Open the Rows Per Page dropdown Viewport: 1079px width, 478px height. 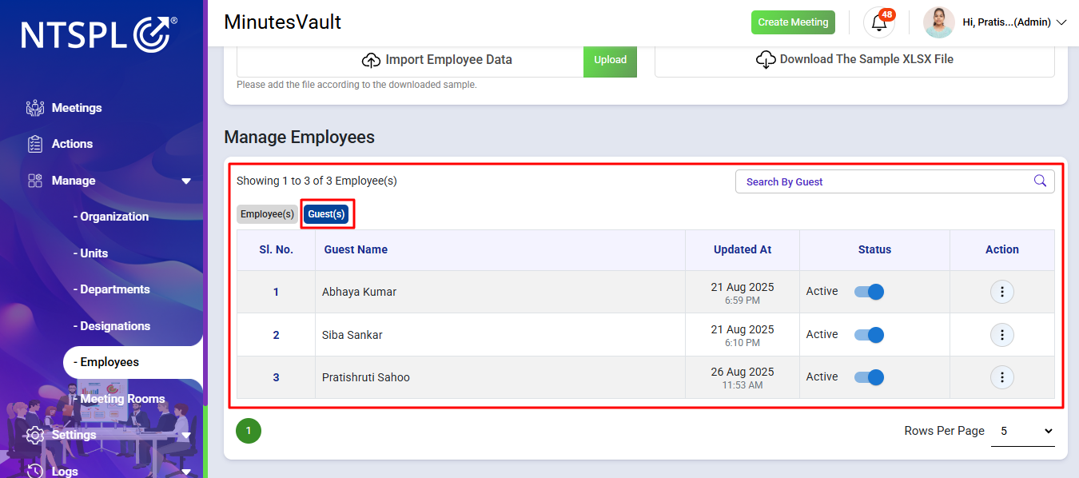click(1023, 431)
